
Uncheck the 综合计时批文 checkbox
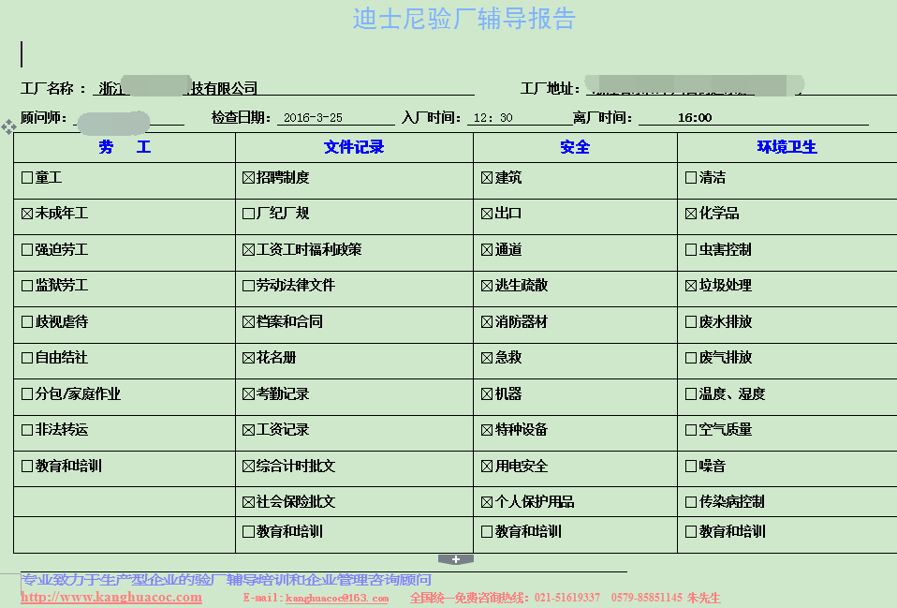click(x=248, y=467)
